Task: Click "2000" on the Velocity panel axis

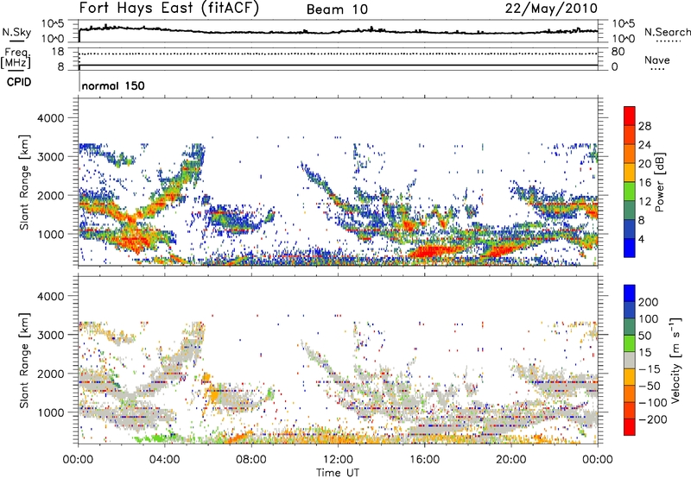Action: point(50,374)
